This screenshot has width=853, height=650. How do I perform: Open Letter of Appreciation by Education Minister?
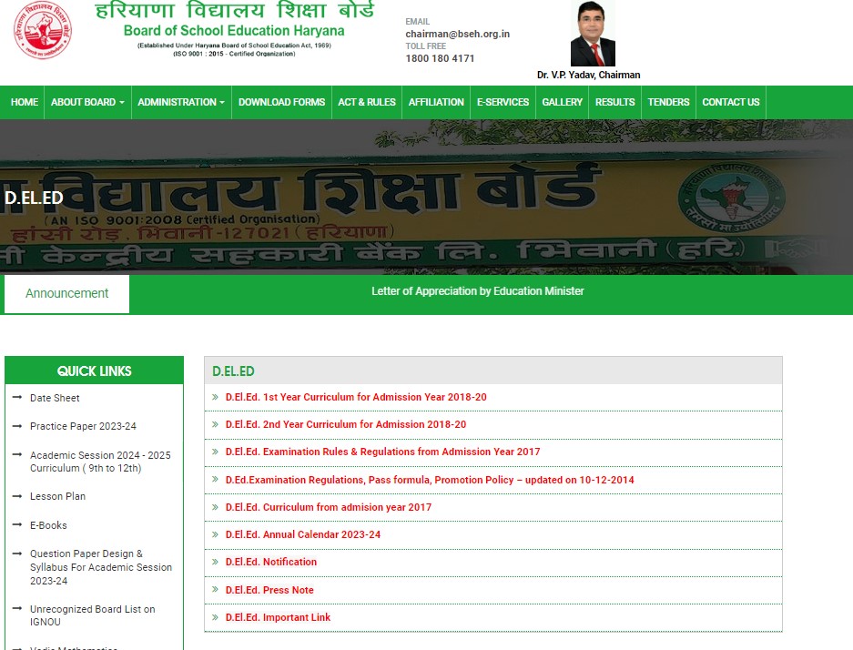(478, 291)
